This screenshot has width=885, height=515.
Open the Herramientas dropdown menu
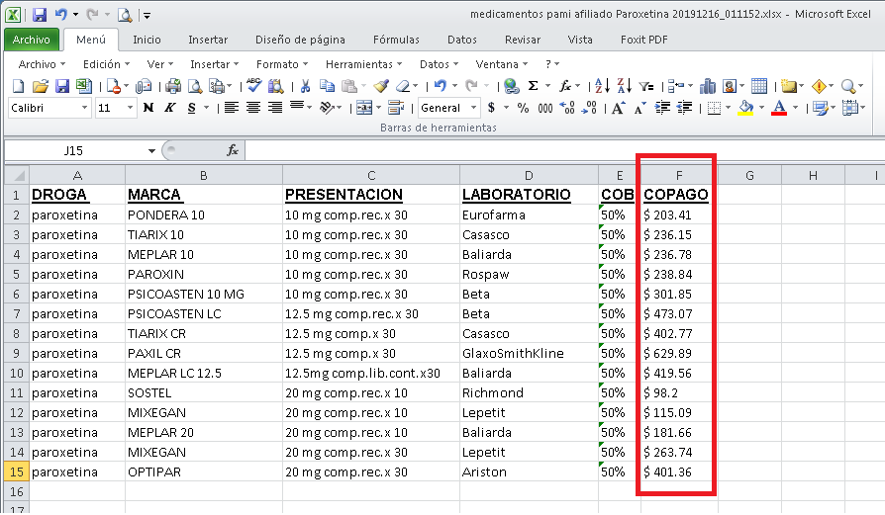pyautogui.click(x=363, y=65)
